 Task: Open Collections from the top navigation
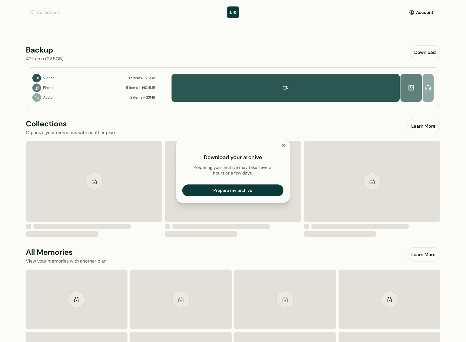tap(45, 12)
